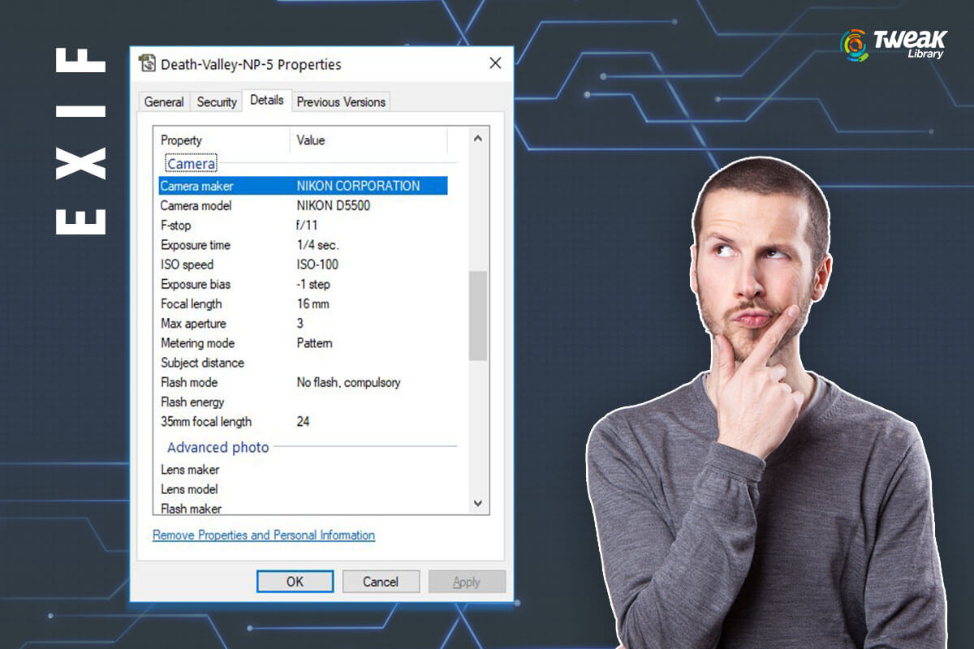Click the scroll up arrow in the property list
Viewport: 974px width, 649px height.
click(478, 140)
